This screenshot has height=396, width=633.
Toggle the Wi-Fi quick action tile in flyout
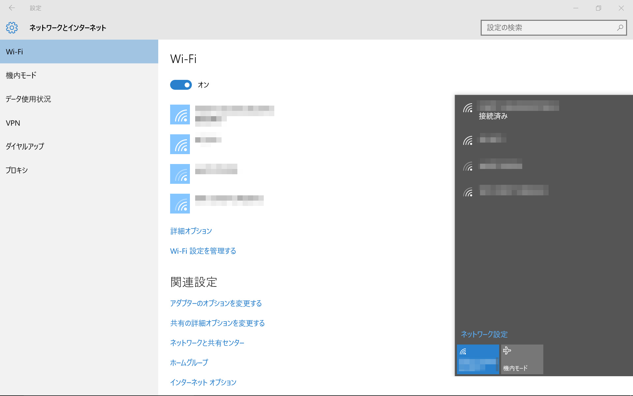tap(478, 359)
